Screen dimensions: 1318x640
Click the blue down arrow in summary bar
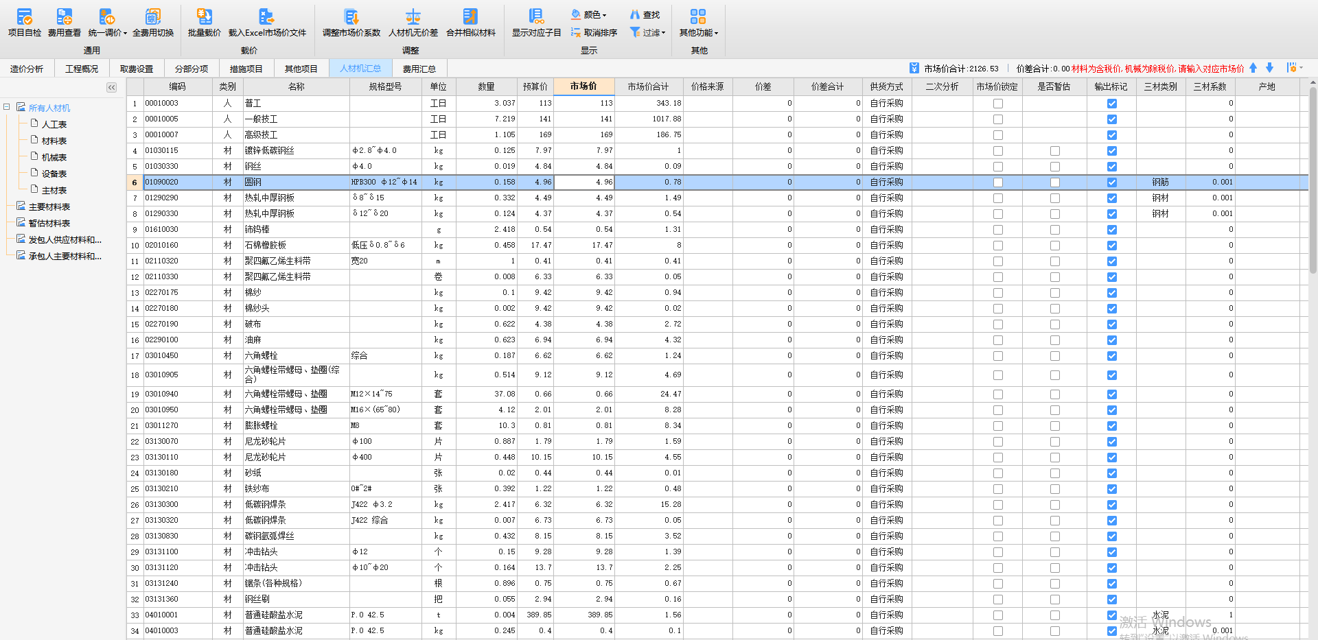click(1269, 68)
